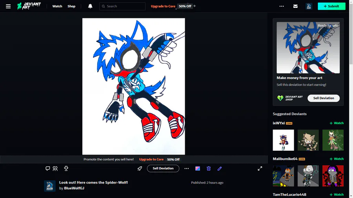Edit deviation with pencil icon
The height and width of the screenshot is (198, 353).
[x=220, y=168]
